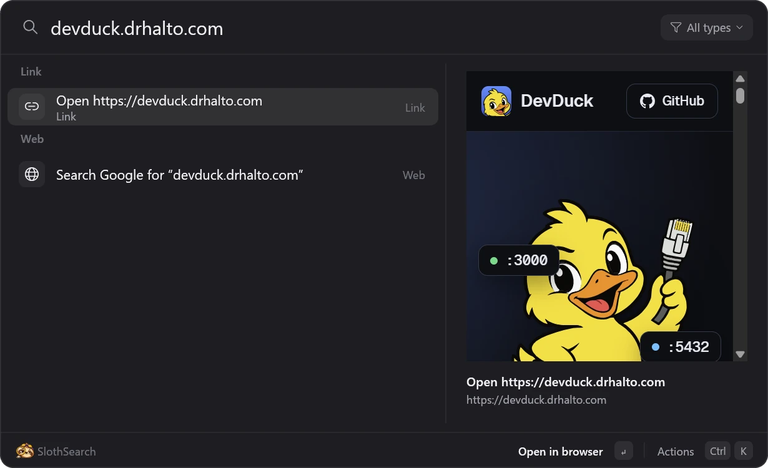Open the Actions menu in footer
The width and height of the screenshot is (768, 468).
click(x=676, y=451)
